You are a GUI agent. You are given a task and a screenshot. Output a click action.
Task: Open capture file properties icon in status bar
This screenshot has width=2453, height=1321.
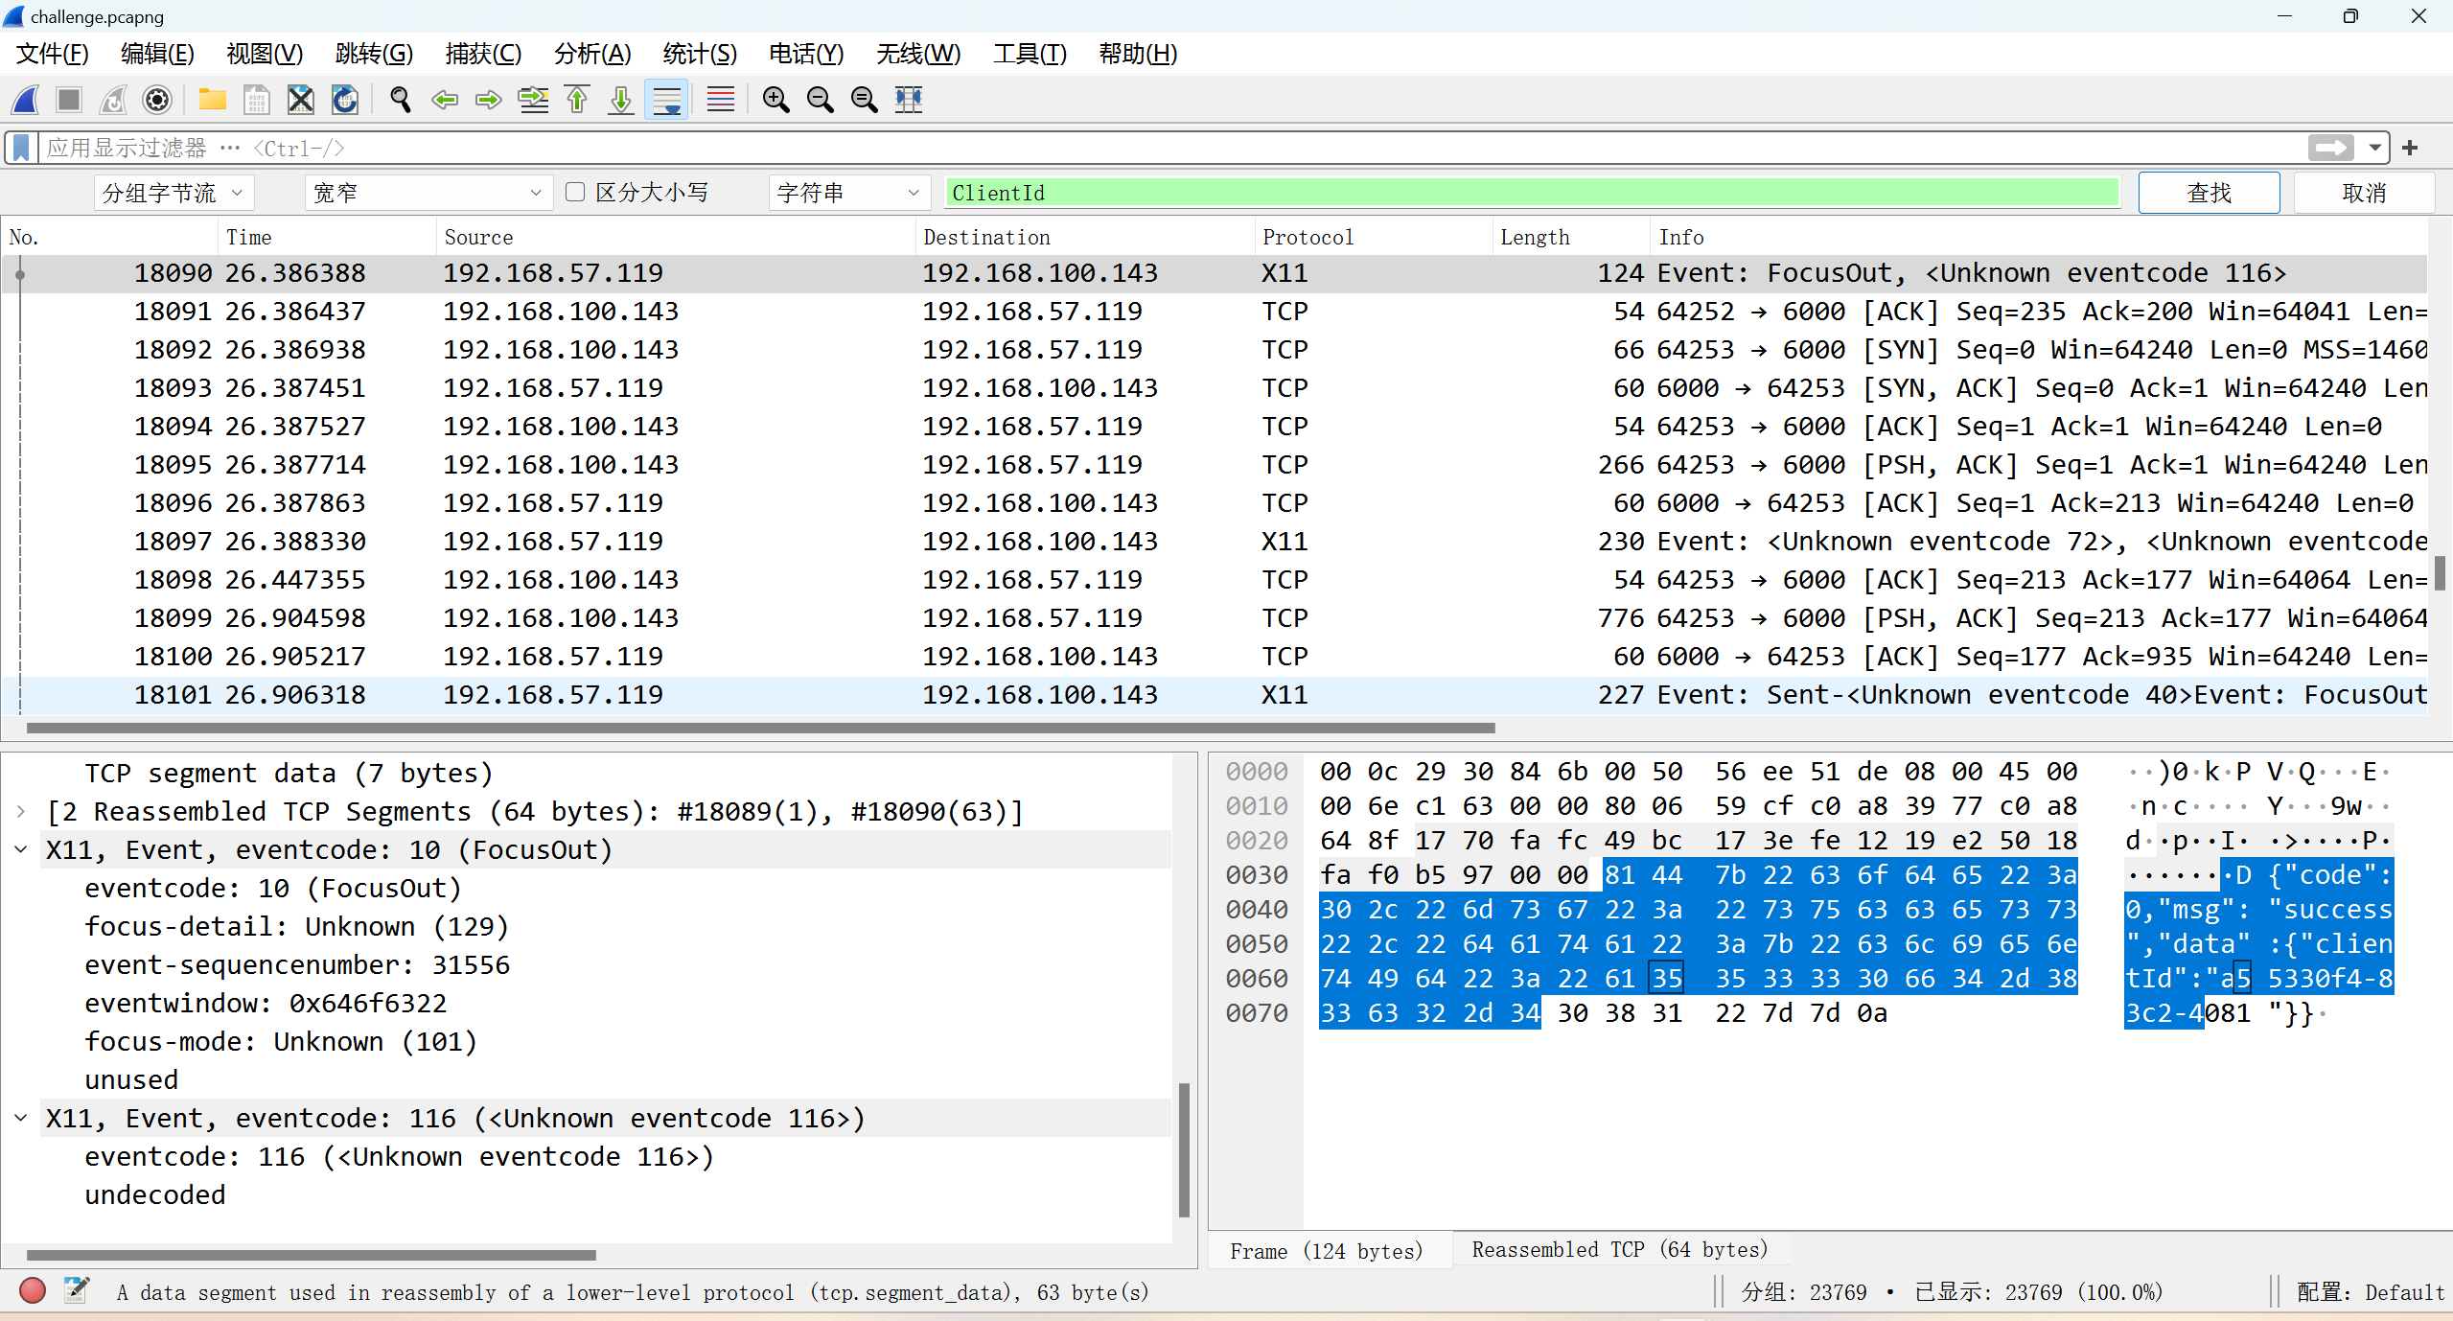point(77,1290)
